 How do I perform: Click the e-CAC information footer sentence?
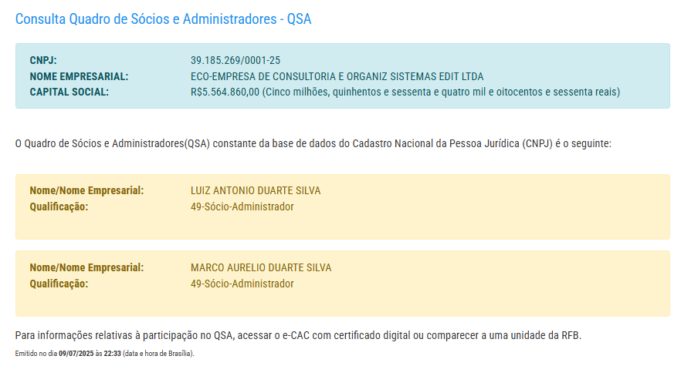pos(297,336)
